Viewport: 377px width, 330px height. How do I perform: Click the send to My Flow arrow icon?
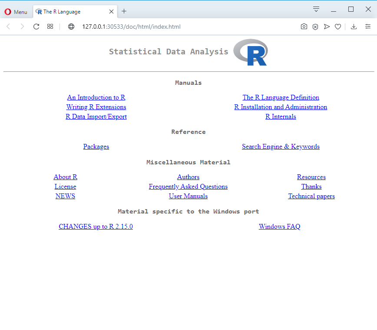pos(327,27)
